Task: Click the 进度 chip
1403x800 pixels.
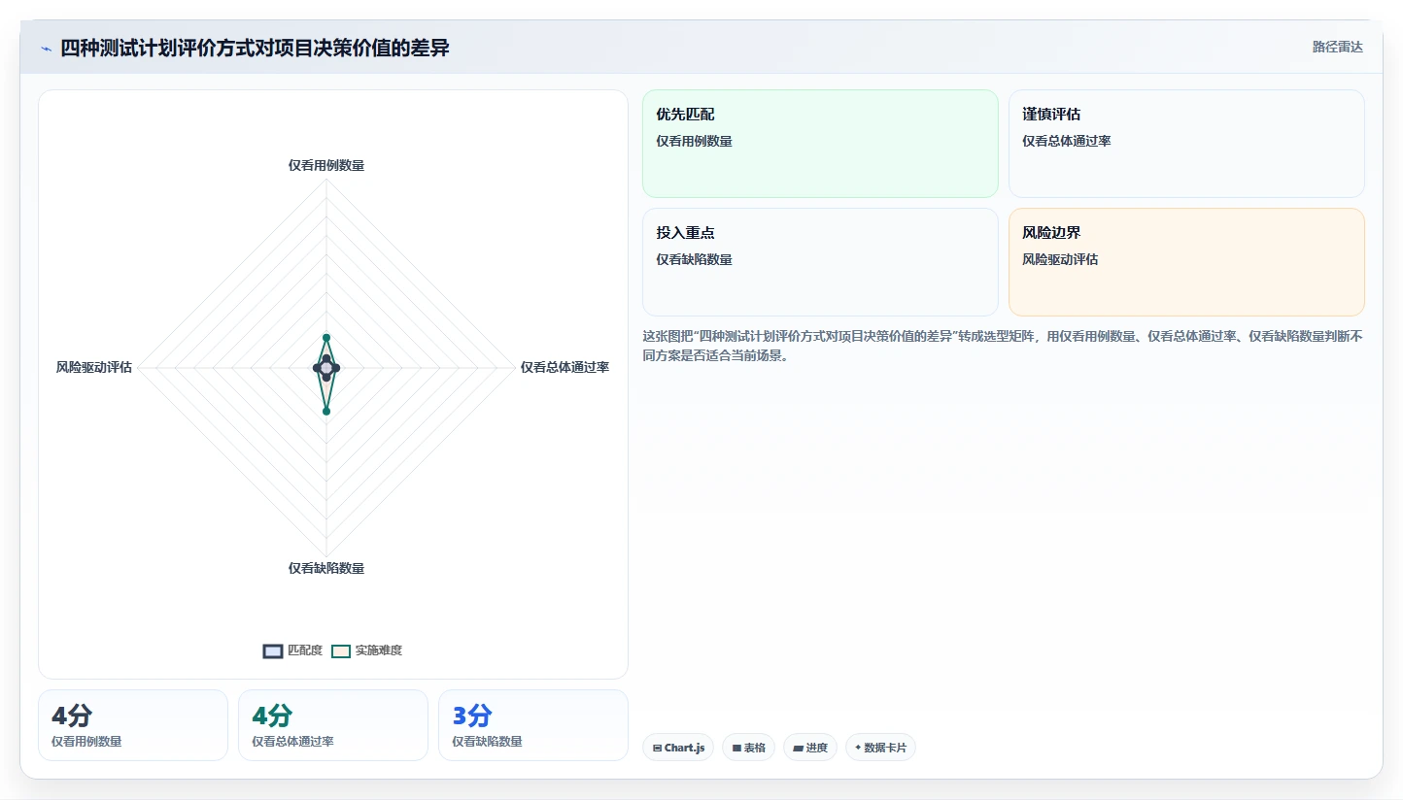Action: point(809,748)
